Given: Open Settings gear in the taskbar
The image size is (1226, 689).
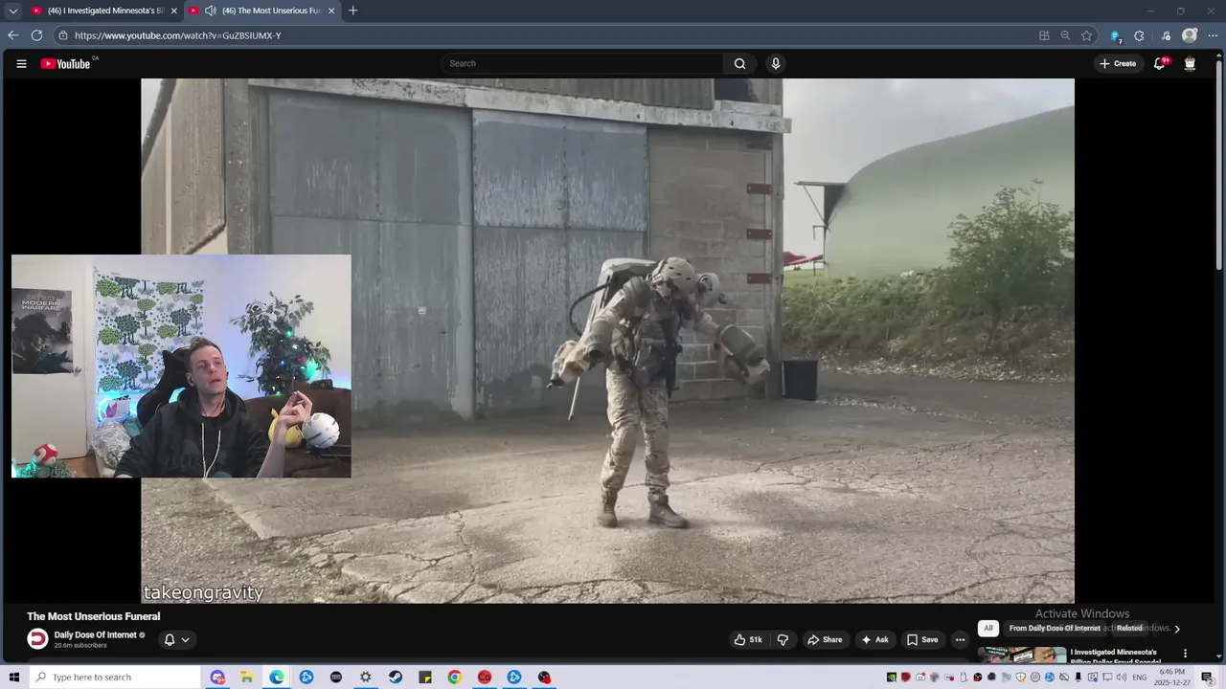Looking at the screenshot, I should click(366, 677).
